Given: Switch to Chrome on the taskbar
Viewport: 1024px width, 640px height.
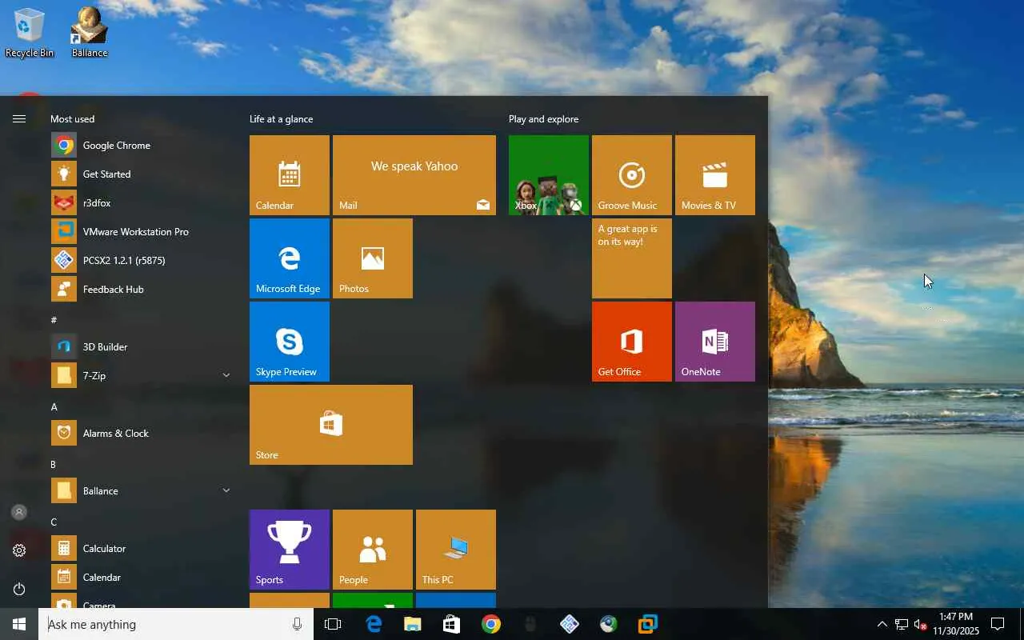Looking at the screenshot, I should click(x=491, y=624).
